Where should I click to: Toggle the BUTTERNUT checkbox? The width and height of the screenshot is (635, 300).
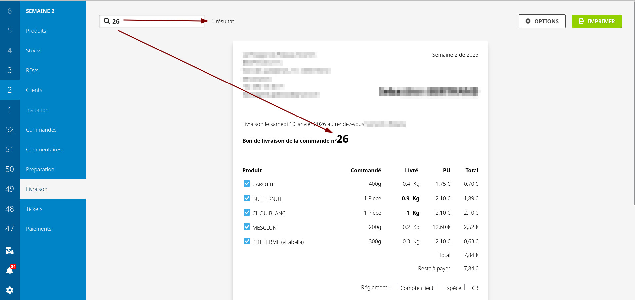coord(247,198)
